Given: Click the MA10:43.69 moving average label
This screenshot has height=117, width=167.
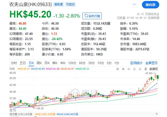Looking at the screenshot, I should click(38, 69).
